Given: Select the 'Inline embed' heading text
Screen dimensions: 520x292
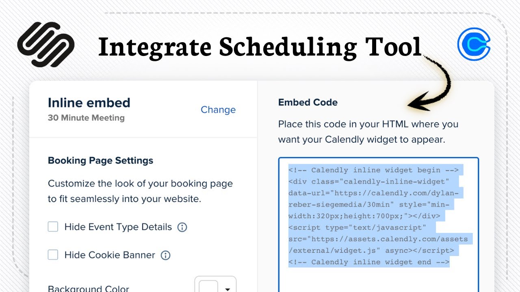Looking at the screenshot, I should pos(89,103).
